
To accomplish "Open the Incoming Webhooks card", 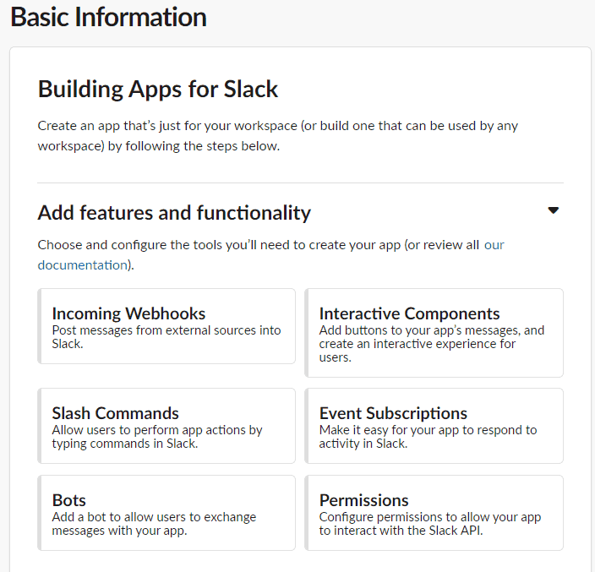I will point(166,326).
